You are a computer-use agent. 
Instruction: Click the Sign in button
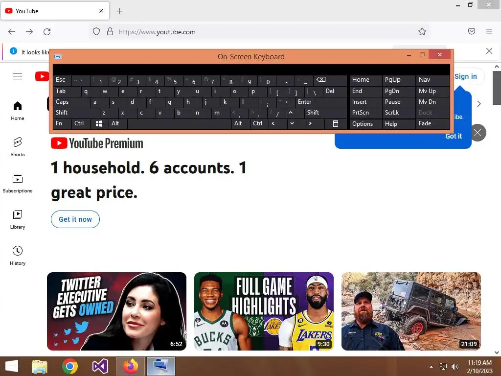coord(466,76)
